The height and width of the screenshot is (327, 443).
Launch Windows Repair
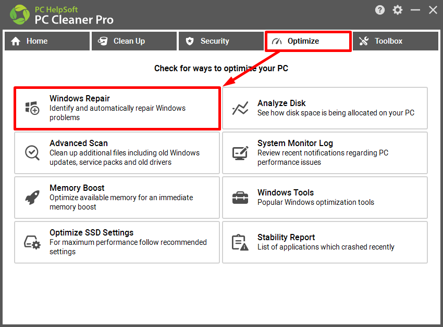tap(117, 108)
